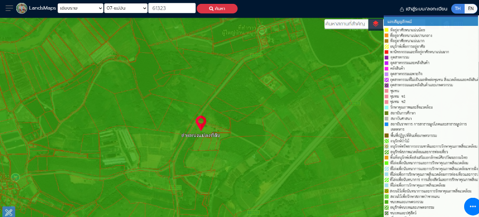The image size is (479, 217).
Task: Switch language to EN
Action: point(471,9)
